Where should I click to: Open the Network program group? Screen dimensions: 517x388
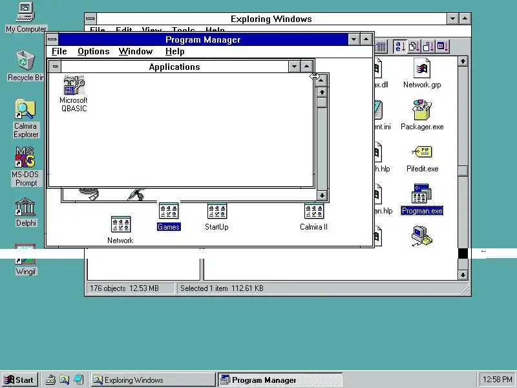(120, 230)
